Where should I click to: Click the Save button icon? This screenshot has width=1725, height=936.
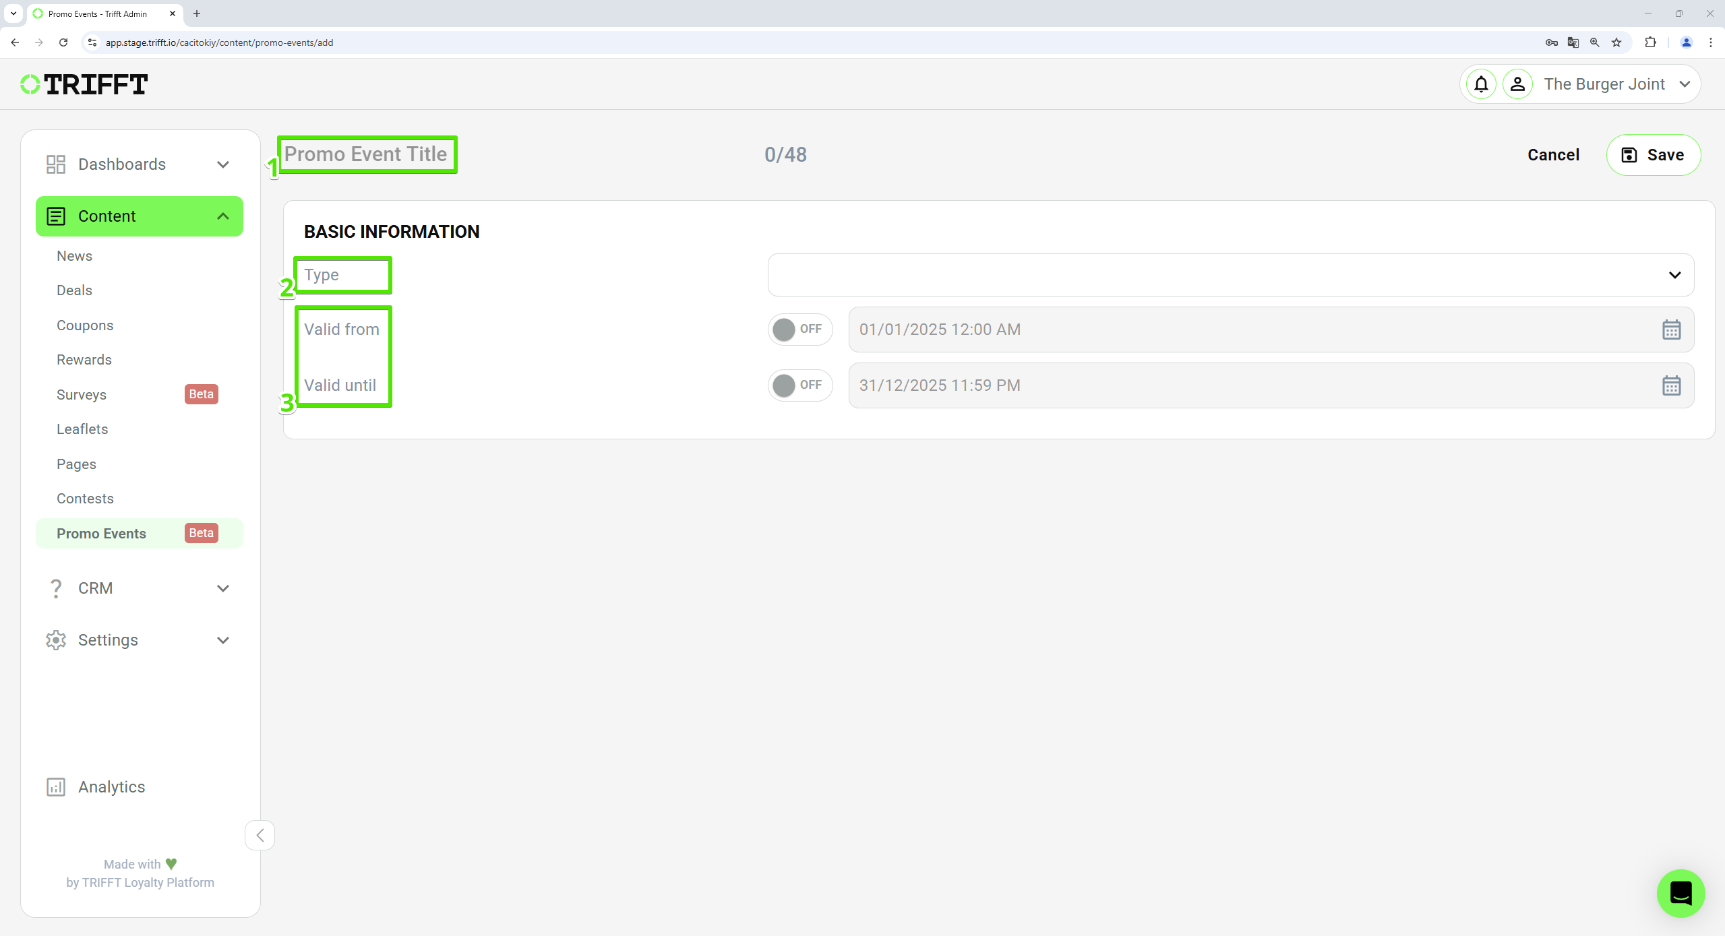coord(1628,154)
